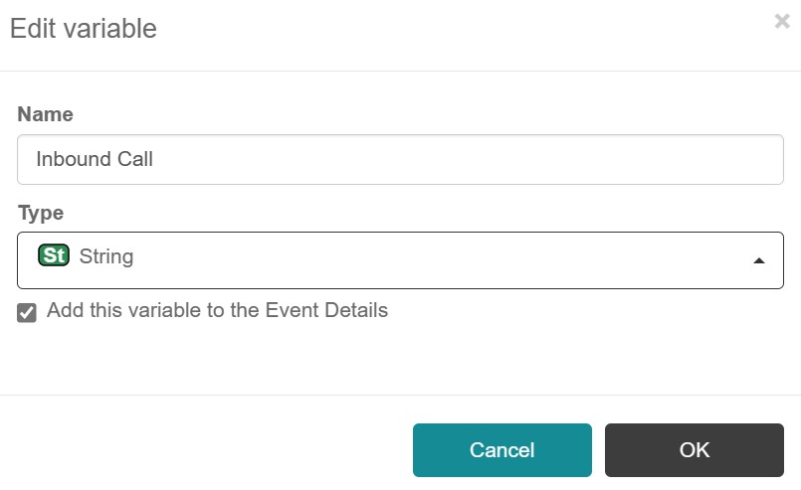The height and width of the screenshot is (490, 801).
Task: Click the 'Inbound Call' text in Name
Action: [x=95, y=159]
